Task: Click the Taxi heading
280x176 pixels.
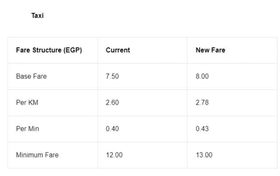Action: tap(37, 15)
